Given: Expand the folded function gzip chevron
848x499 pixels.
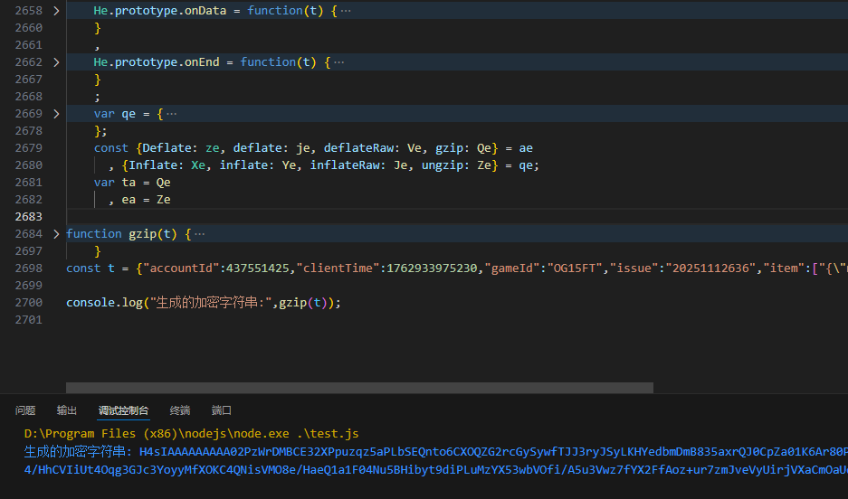Looking at the screenshot, I should 56,234.
